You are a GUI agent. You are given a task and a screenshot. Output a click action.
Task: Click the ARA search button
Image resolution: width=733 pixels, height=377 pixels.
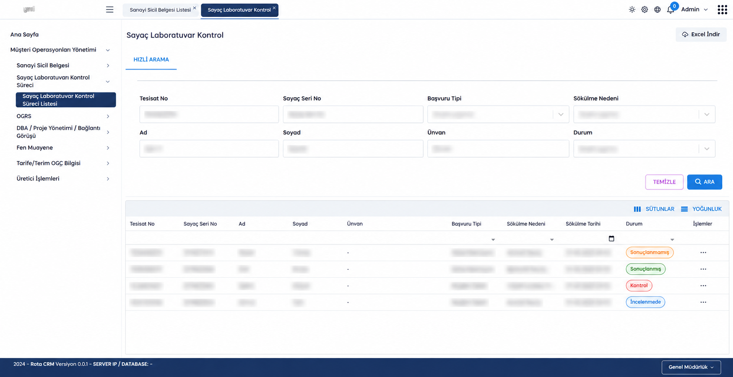704,182
